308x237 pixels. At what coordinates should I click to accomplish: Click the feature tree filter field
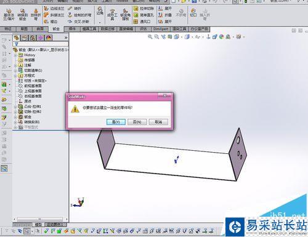40,44
